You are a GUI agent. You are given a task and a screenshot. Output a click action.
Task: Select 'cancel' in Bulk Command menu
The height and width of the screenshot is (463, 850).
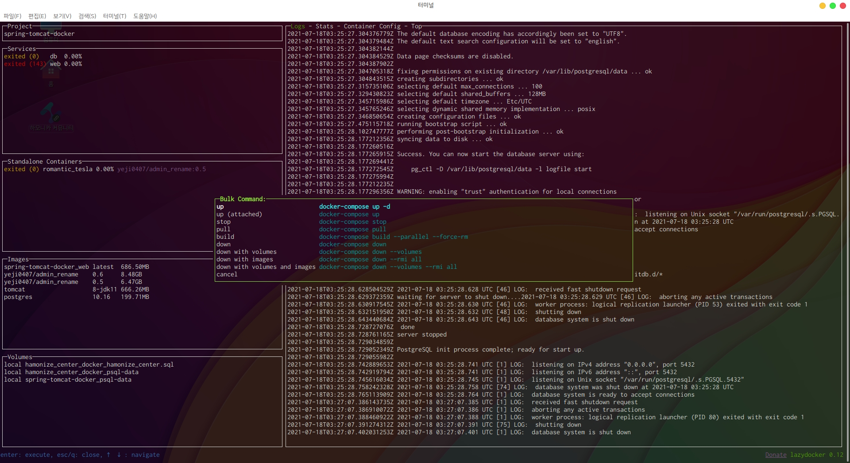click(x=227, y=275)
